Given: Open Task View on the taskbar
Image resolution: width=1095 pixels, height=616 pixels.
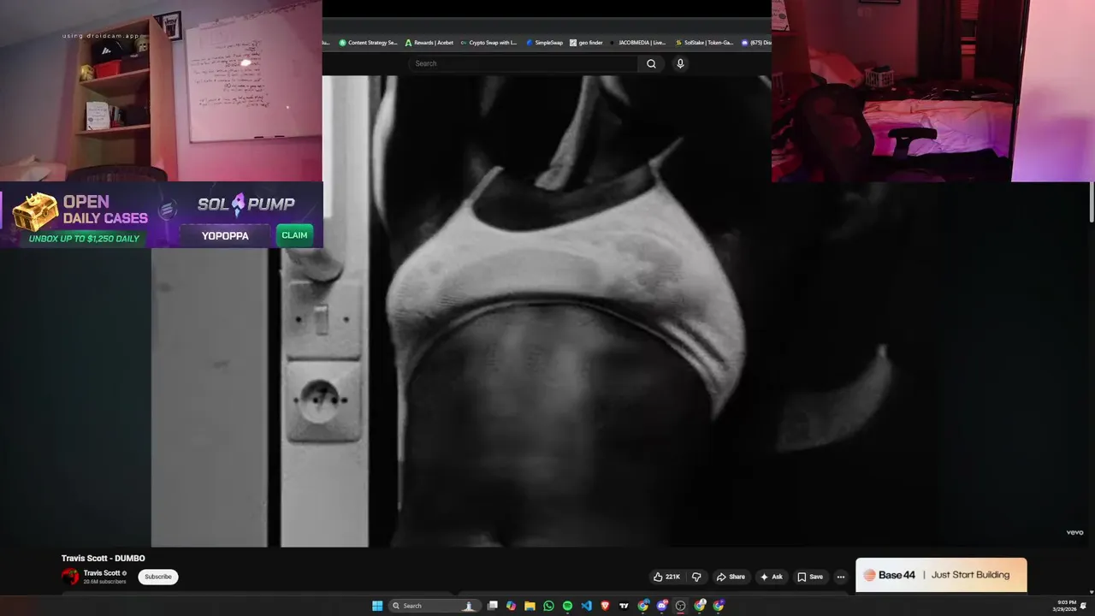Looking at the screenshot, I should (x=493, y=606).
